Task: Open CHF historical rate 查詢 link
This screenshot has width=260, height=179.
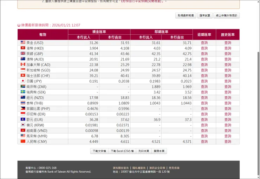Action: (x=228, y=76)
